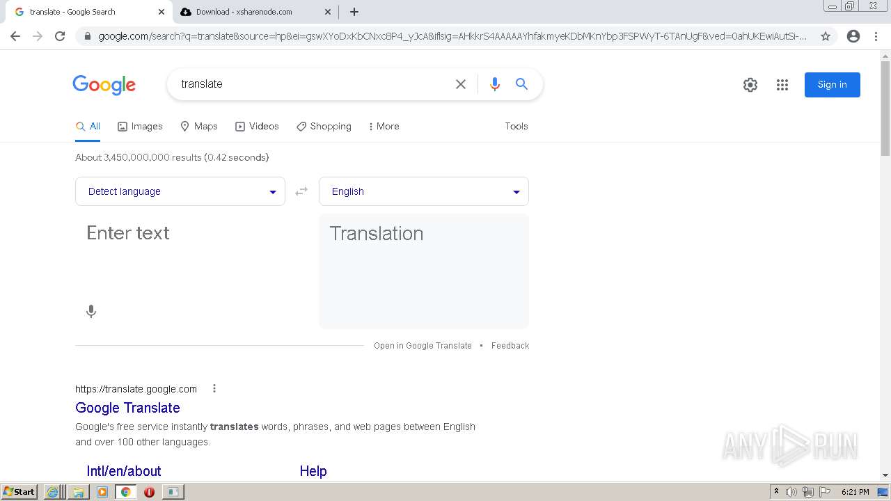Open Google Translate result link

pyautogui.click(x=127, y=408)
